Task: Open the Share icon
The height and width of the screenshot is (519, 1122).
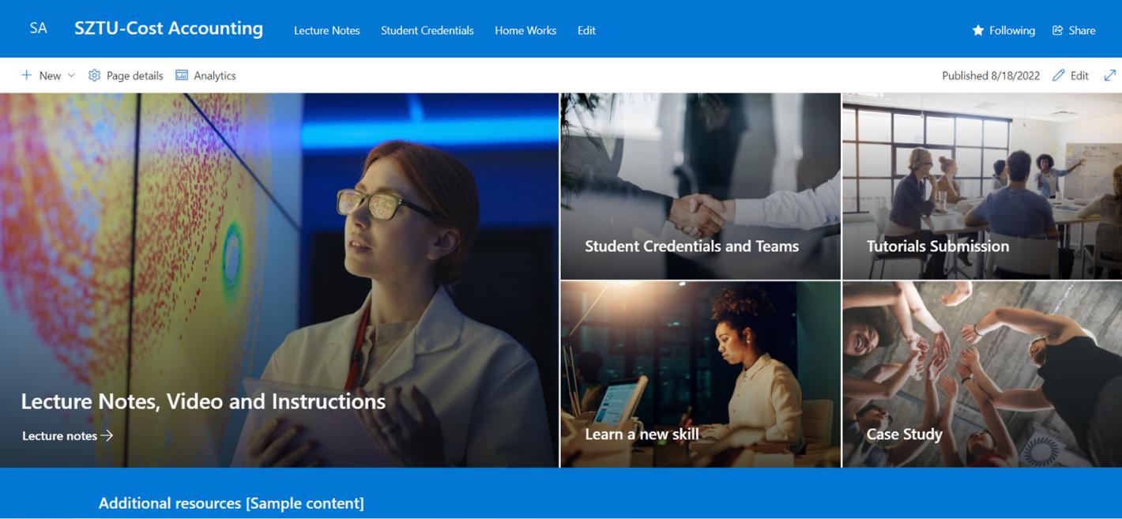Action: 1058,30
